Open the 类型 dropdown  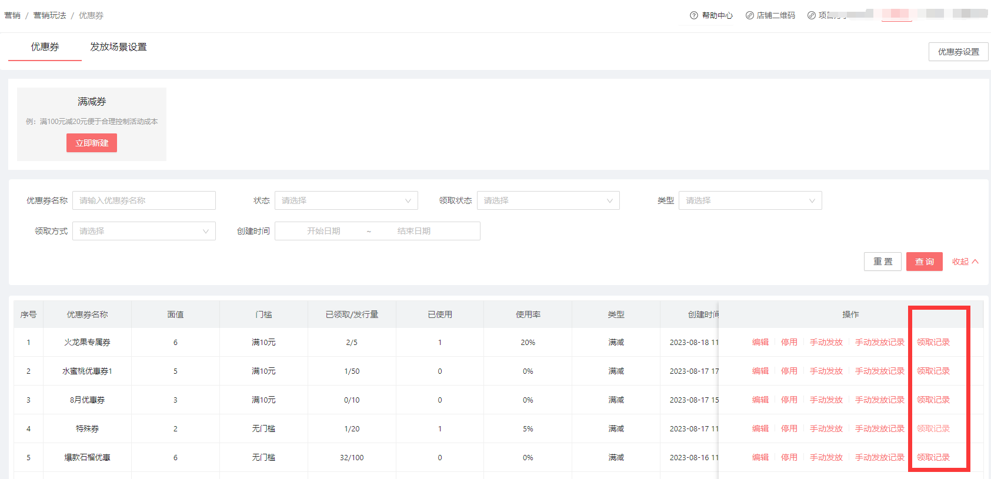pos(750,200)
